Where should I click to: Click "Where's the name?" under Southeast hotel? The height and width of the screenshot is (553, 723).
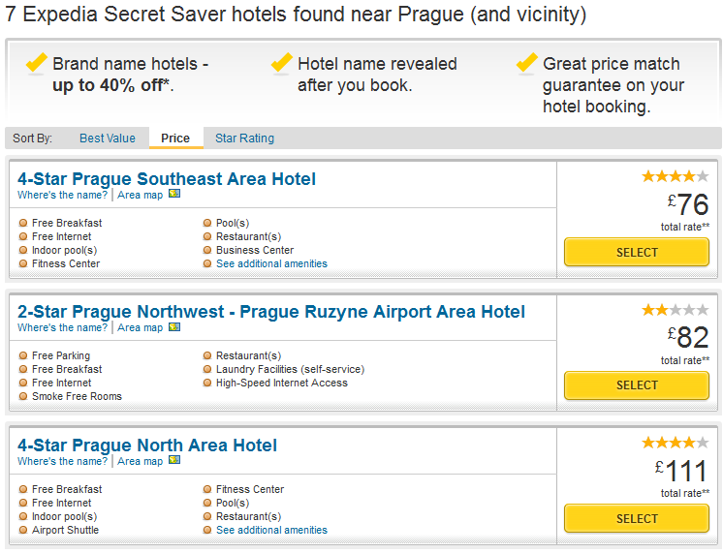62,195
